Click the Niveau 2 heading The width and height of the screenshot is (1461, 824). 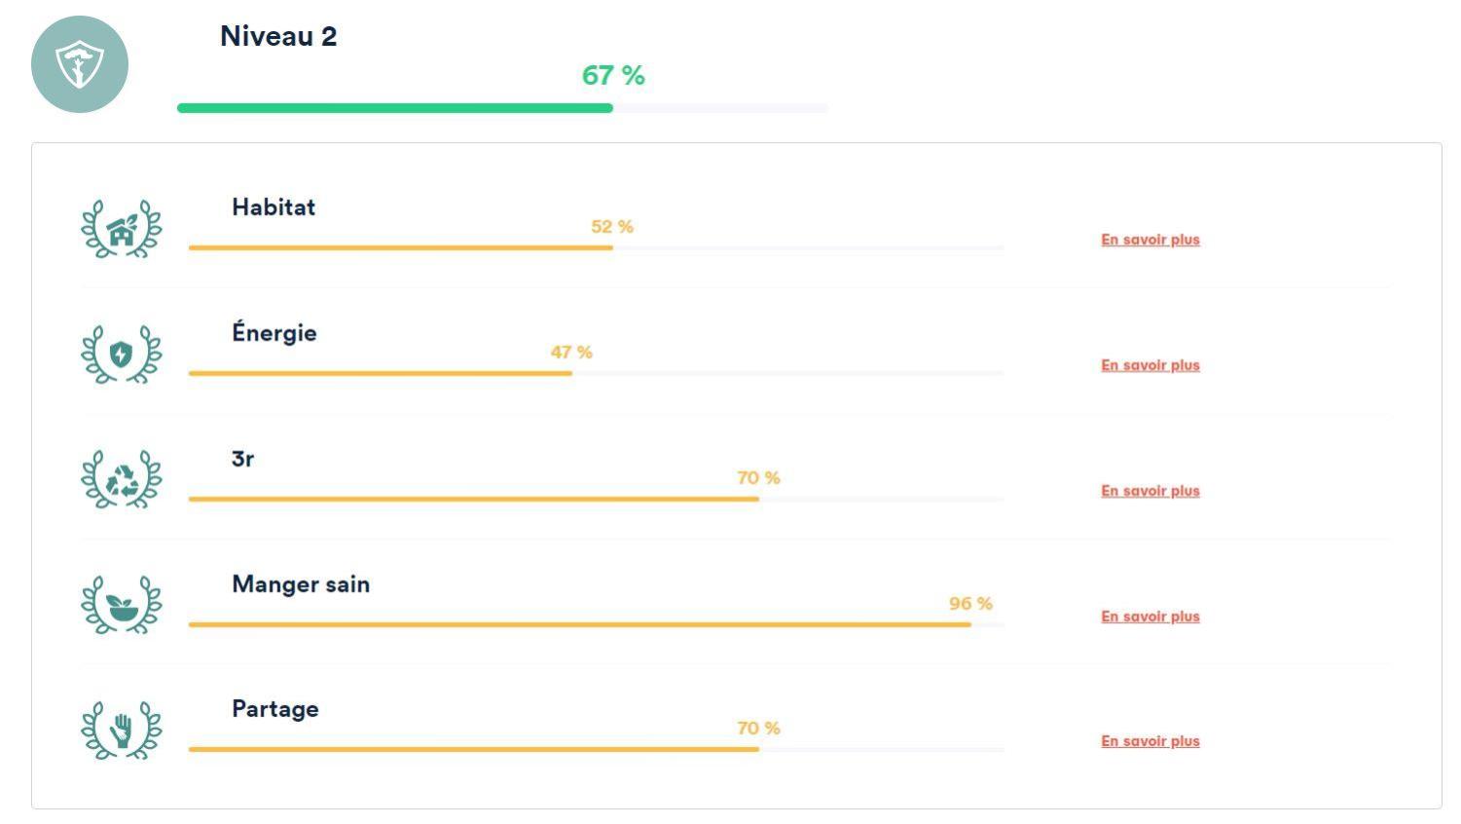pyautogui.click(x=278, y=37)
